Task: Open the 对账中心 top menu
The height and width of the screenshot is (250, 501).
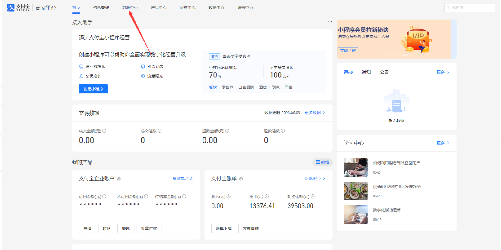Action: point(130,8)
